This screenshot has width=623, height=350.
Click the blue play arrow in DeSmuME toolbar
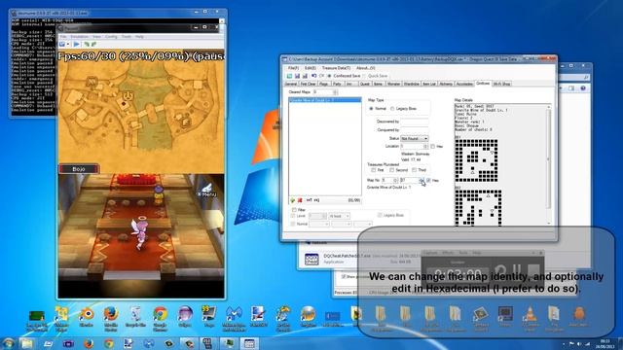tap(76, 44)
